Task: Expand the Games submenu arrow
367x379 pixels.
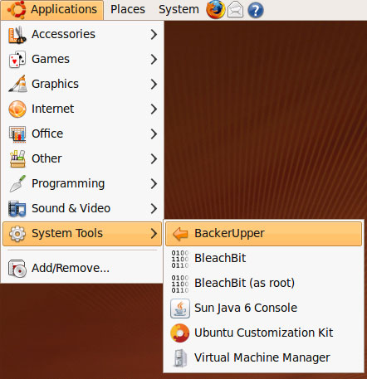Action: pyautogui.click(x=154, y=59)
